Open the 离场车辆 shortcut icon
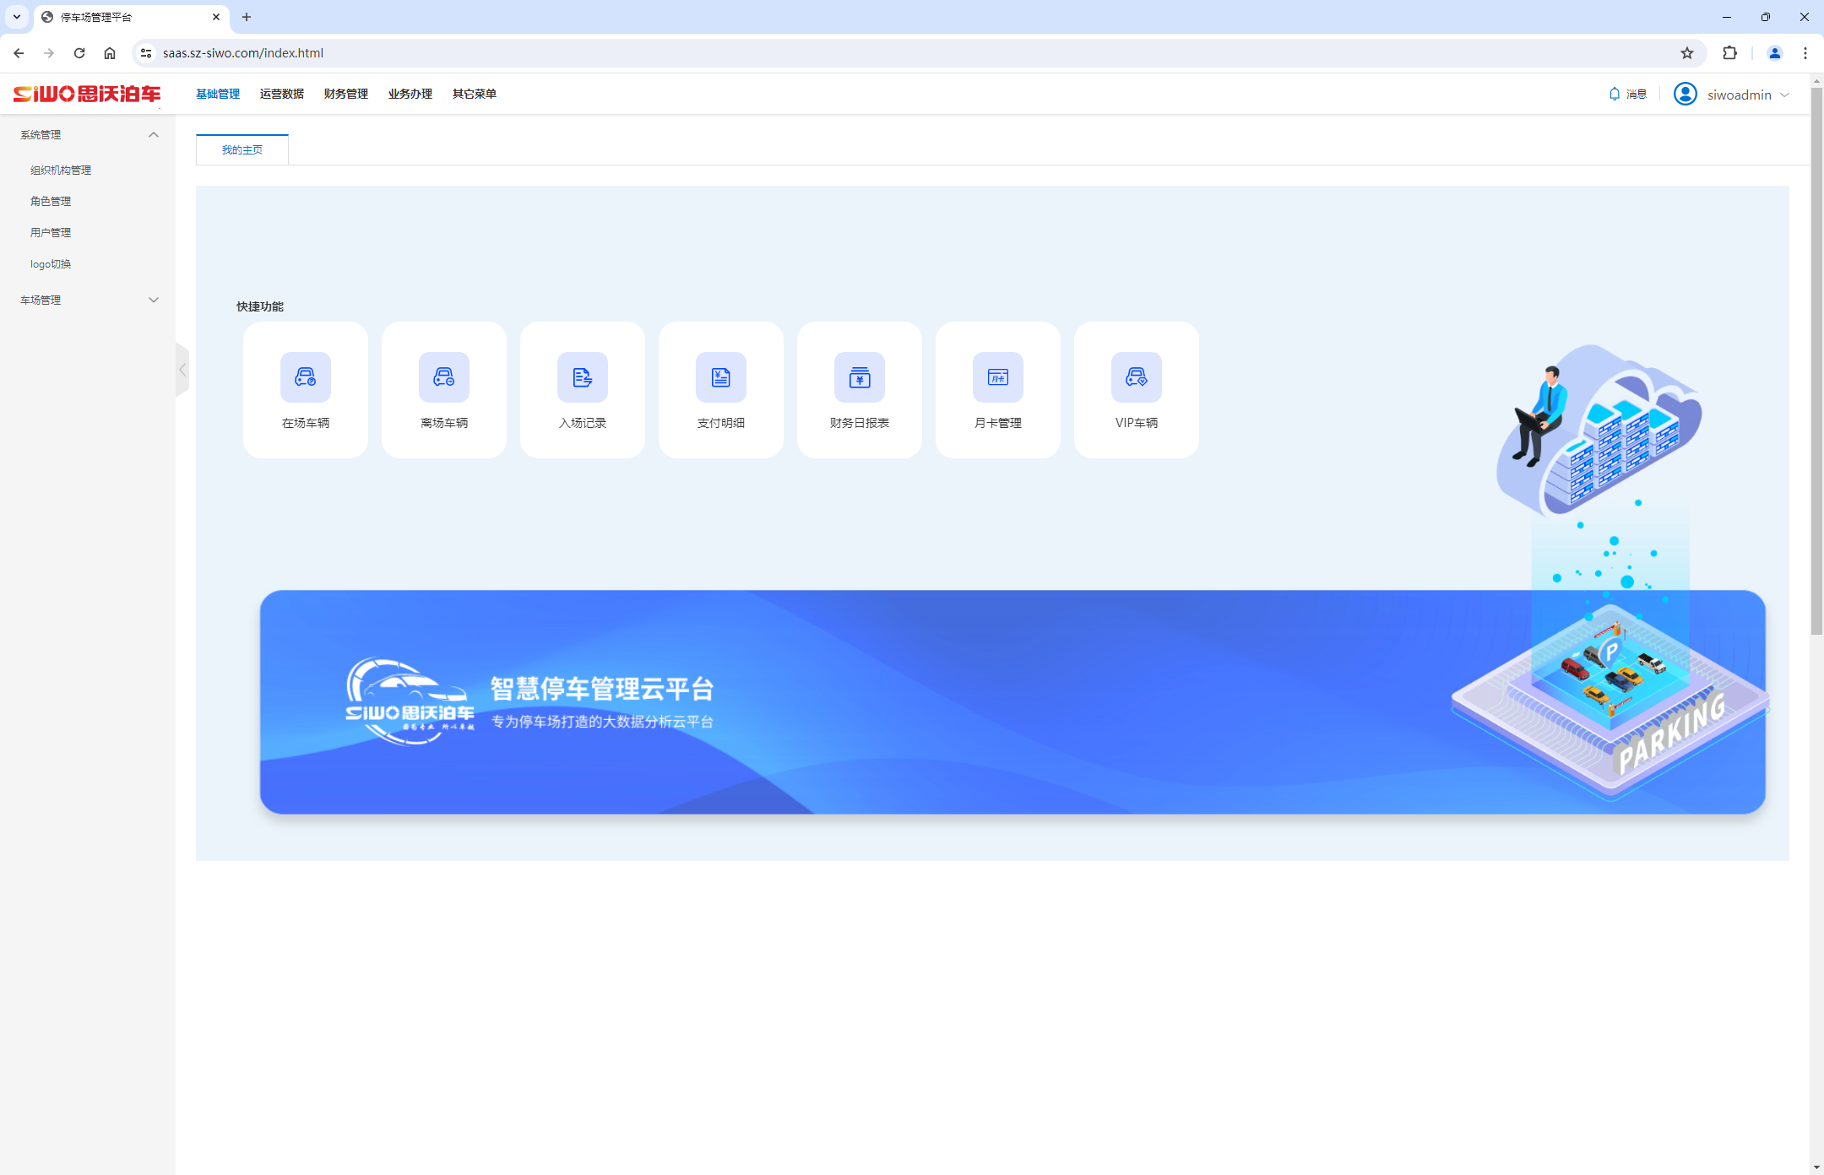This screenshot has height=1175, width=1824. click(443, 377)
